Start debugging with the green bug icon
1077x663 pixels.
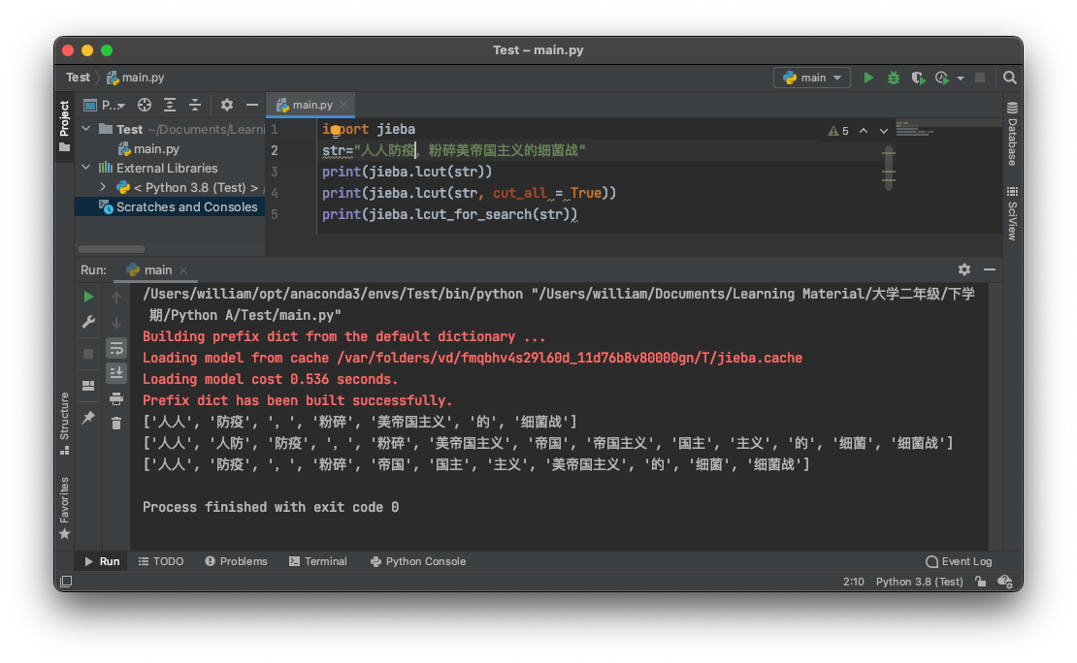click(x=894, y=78)
